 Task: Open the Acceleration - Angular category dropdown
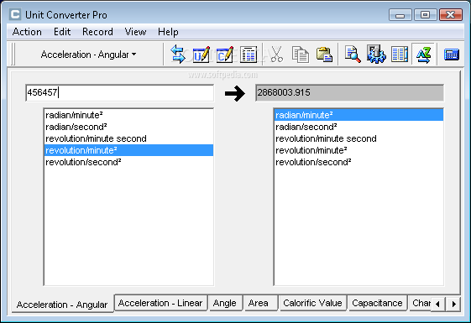pos(88,55)
